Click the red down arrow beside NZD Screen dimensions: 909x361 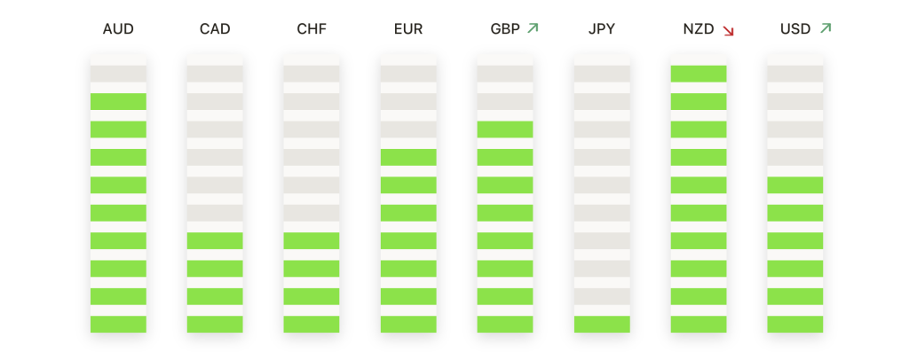[729, 31]
